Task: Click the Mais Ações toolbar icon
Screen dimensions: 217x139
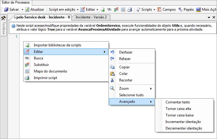Action: 198,10
